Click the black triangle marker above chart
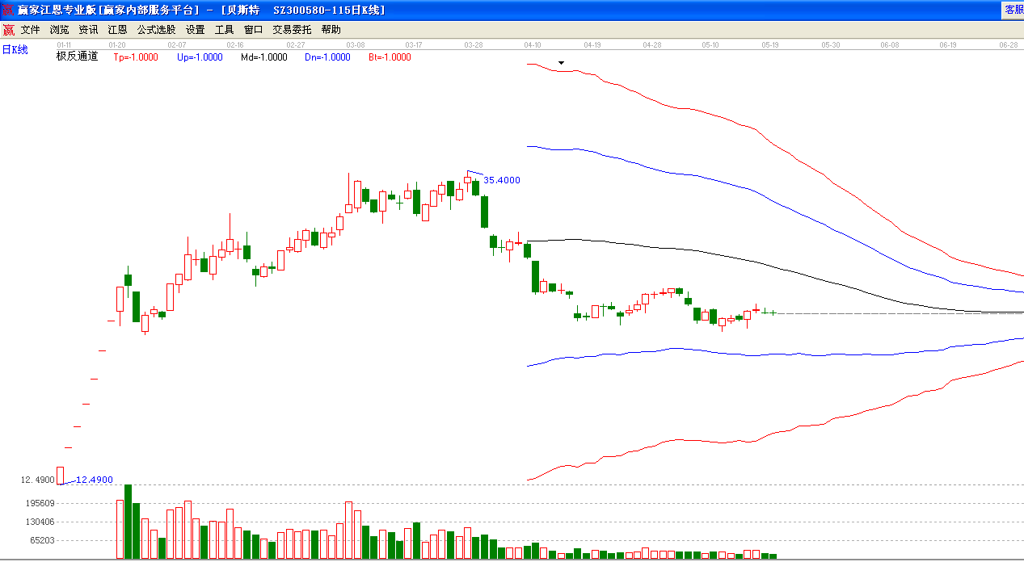Screen dimensions: 1024x562 [x=562, y=62]
